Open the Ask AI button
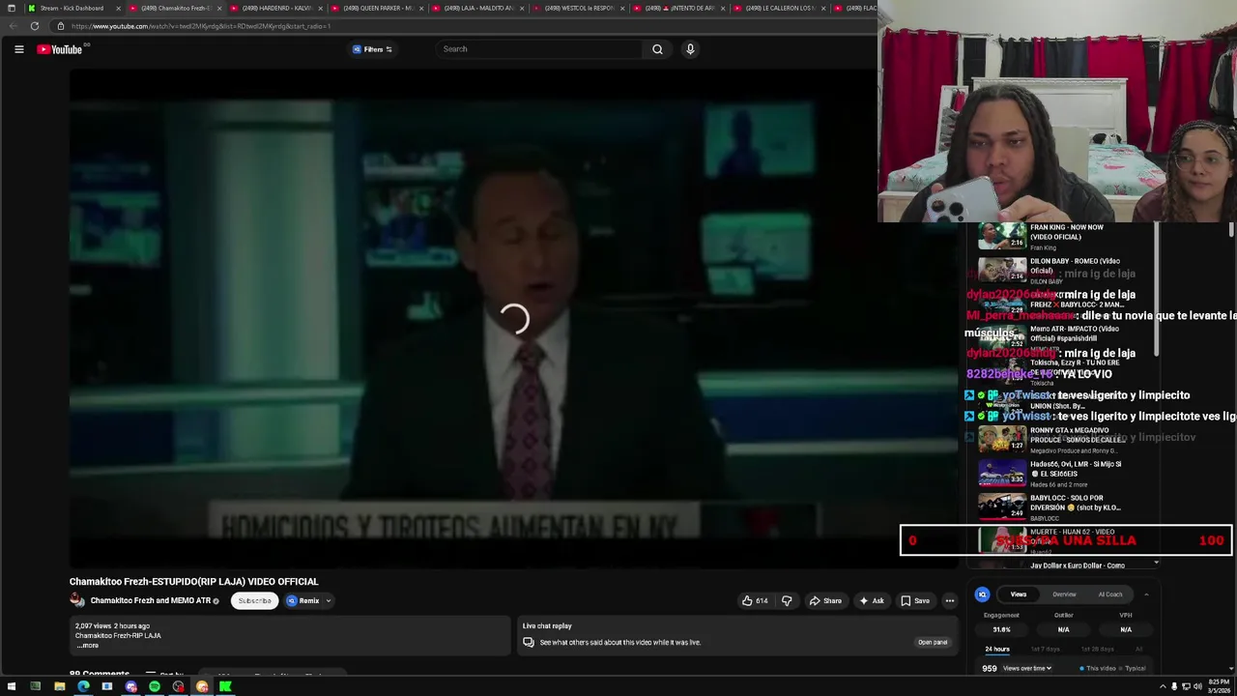 pyautogui.click(x=872, y=600)
